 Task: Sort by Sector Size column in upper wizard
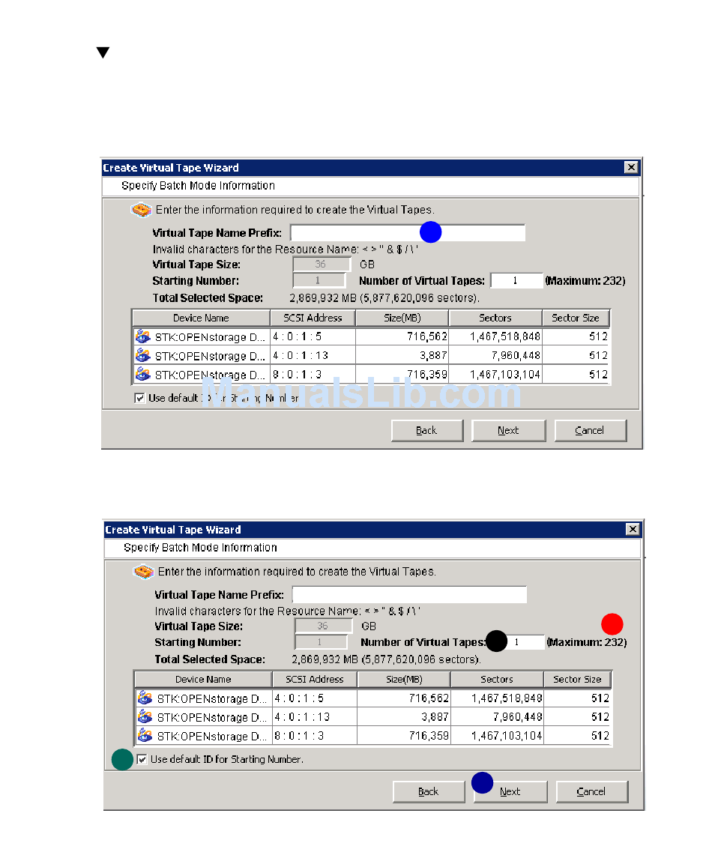click(576, 318)
